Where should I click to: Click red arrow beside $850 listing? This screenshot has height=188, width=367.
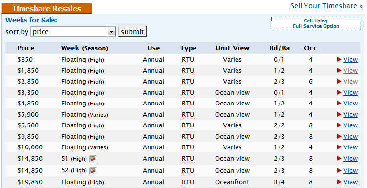click(x=339, y=60)
